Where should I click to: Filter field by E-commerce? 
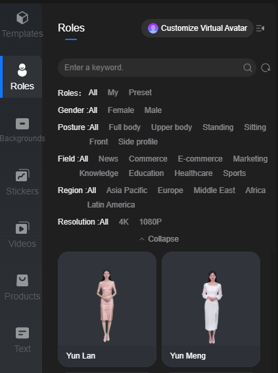point(200,159)
